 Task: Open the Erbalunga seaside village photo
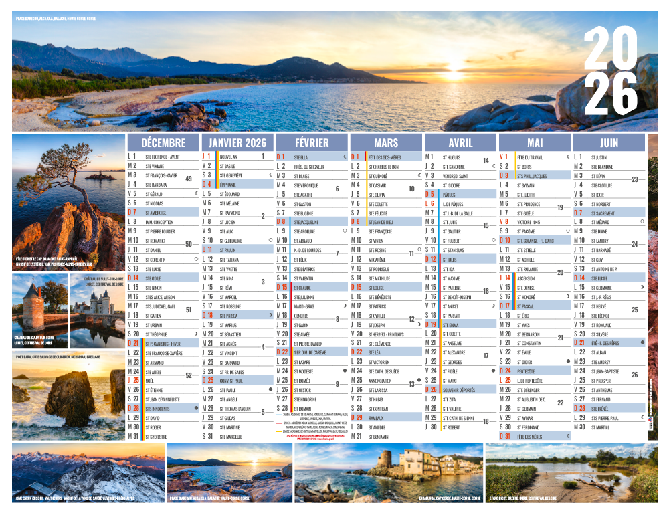(389, 473)
